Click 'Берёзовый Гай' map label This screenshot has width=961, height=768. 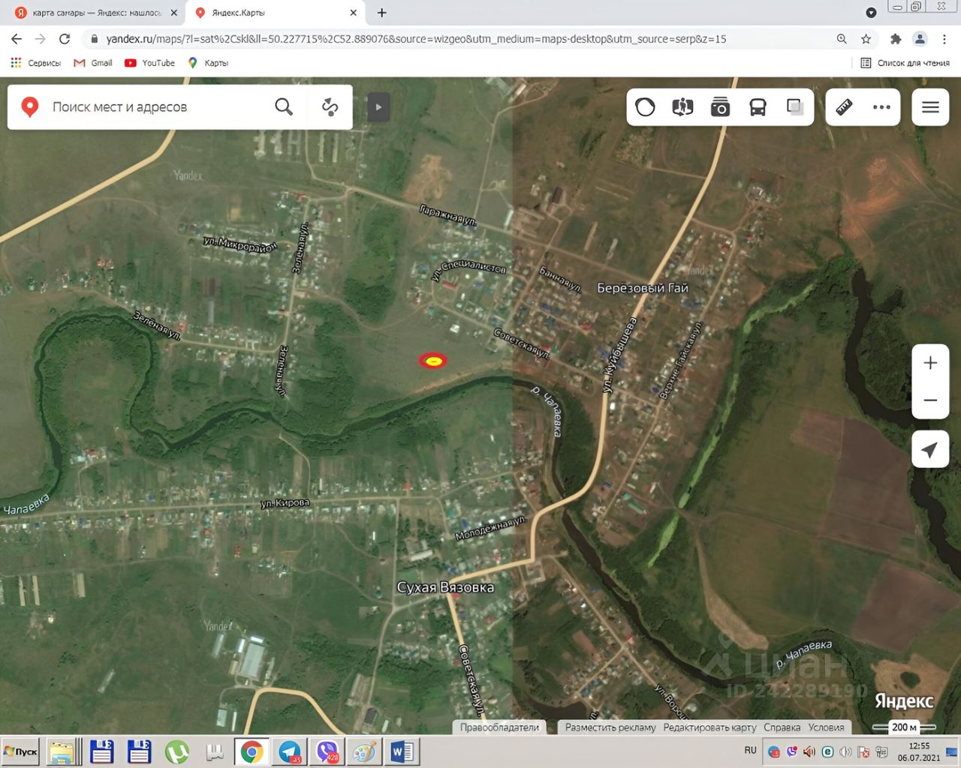point(643,288)
